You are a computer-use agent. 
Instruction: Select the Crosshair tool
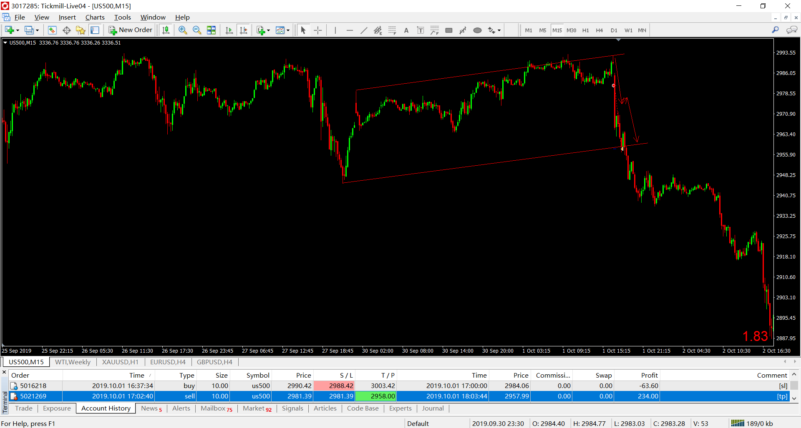(318, 30)
